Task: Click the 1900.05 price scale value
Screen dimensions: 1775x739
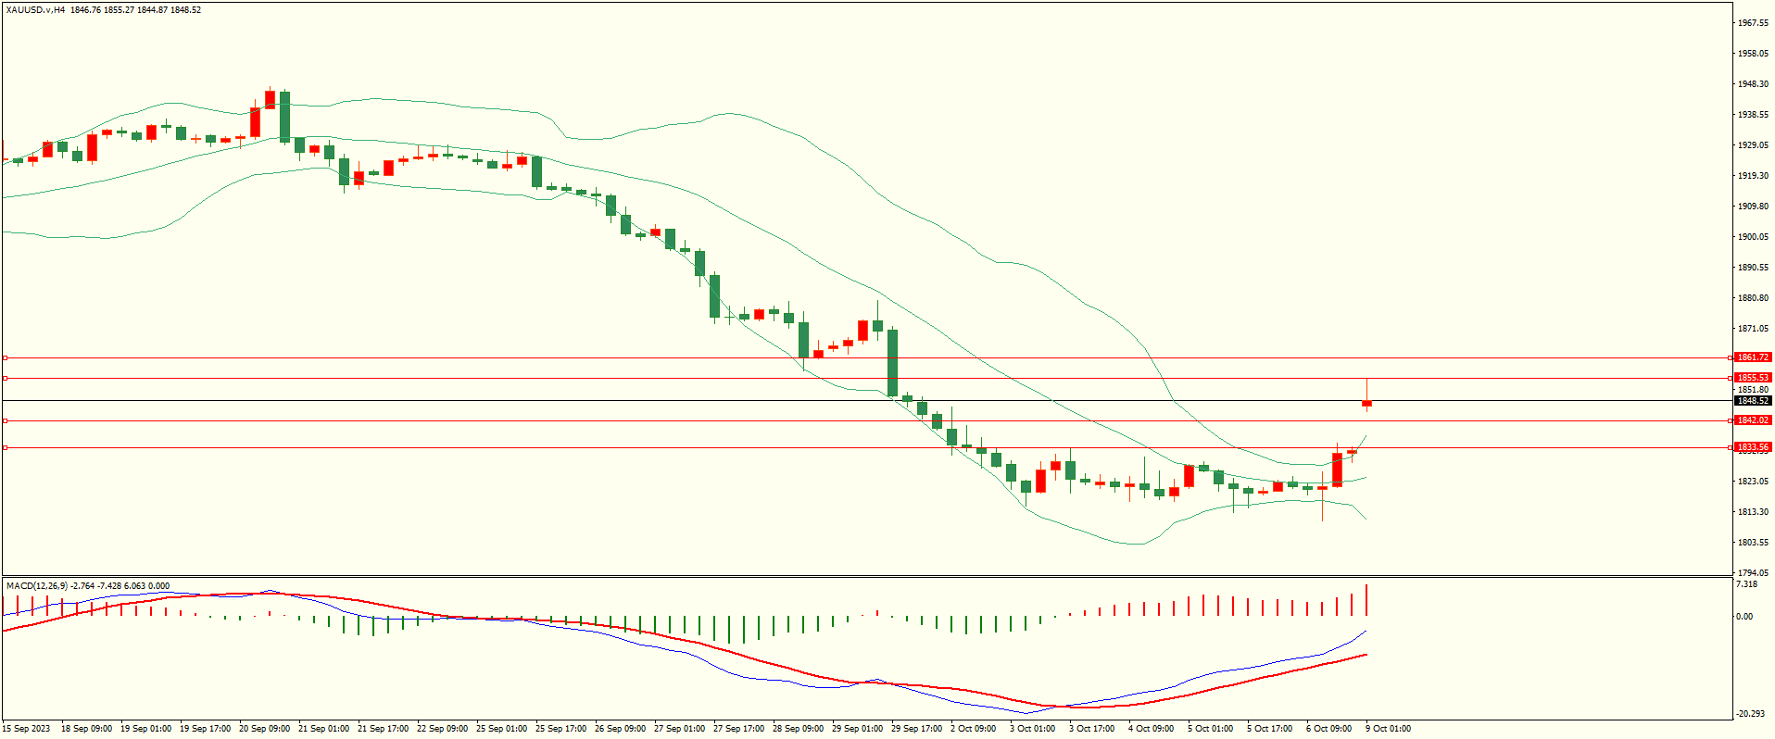Action: (x=1753, y=237)
